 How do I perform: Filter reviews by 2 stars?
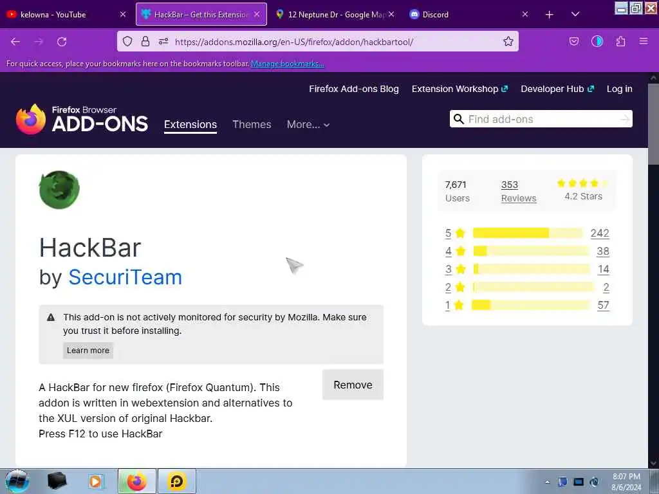[x=455, y=288]
